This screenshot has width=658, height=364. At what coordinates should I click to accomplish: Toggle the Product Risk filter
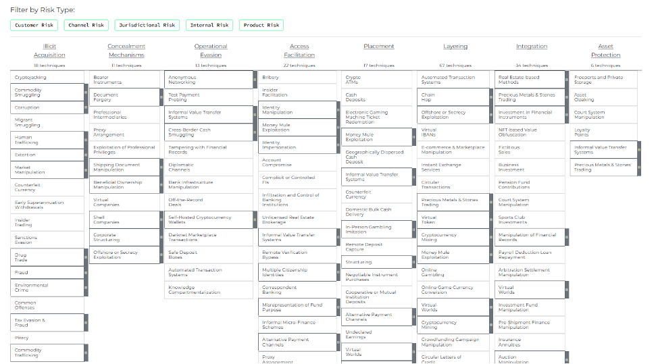point(261,25)
